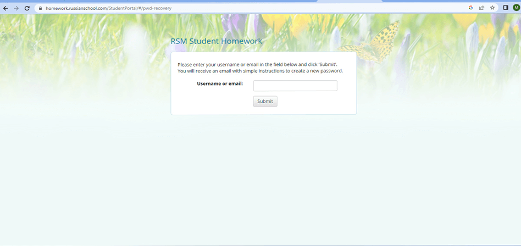
Task: View site info via lock icon
Action: tap(41, 8)
